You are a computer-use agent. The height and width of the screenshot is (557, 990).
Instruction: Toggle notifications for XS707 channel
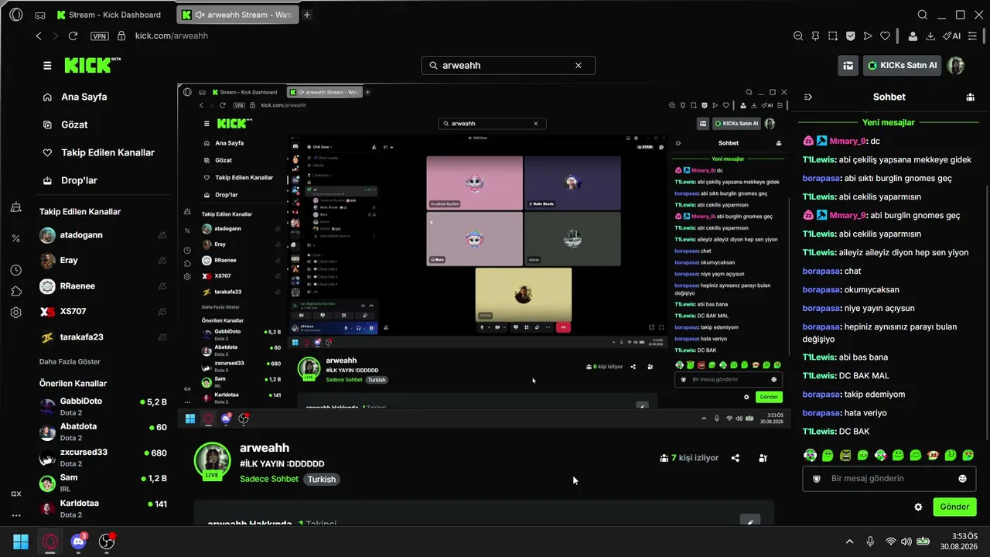(x=162, y=312)
